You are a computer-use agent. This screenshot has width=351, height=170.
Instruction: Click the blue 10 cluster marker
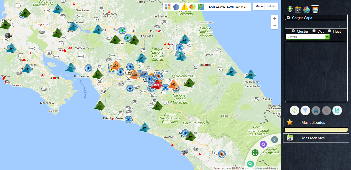tap(231, 71)
